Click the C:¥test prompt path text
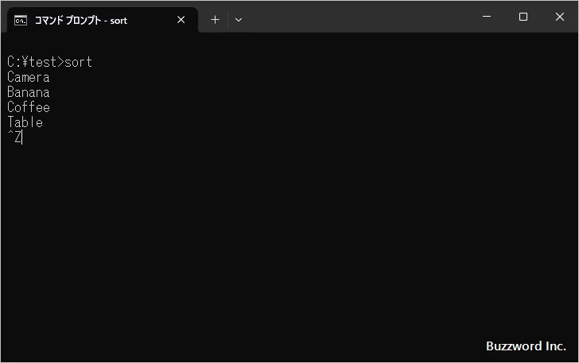 (x=33, y=62)
